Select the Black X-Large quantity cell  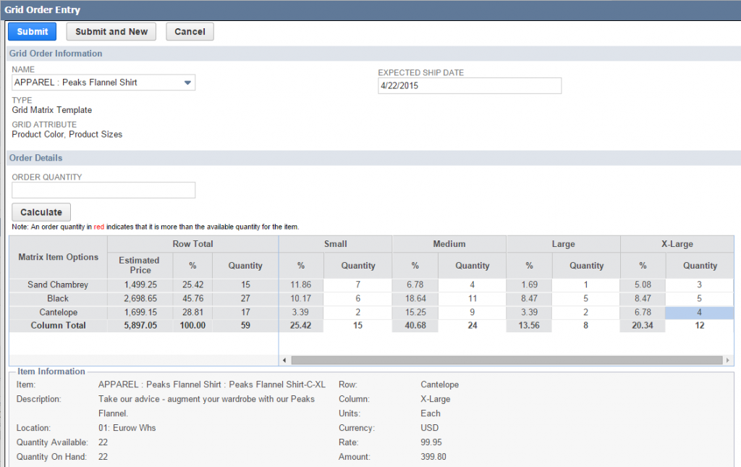tap(699, 298)
